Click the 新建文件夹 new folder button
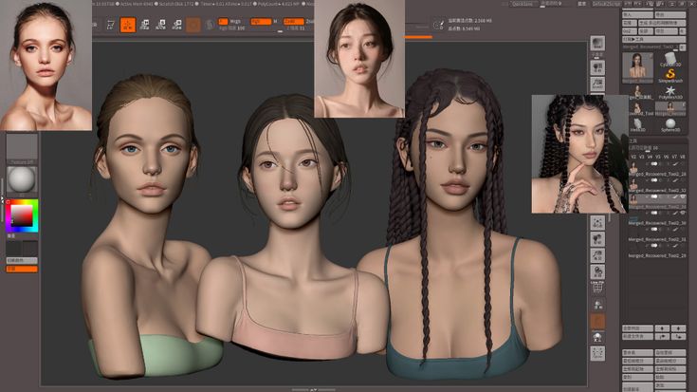 [638, 337]
